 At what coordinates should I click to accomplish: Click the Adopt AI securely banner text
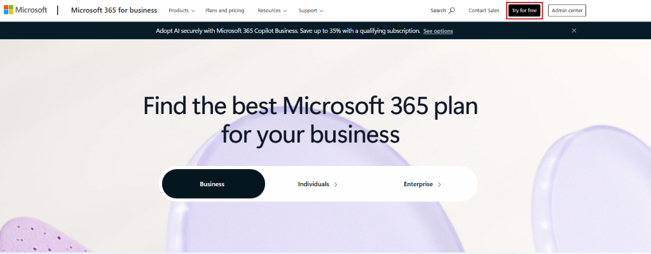(288, 30)
